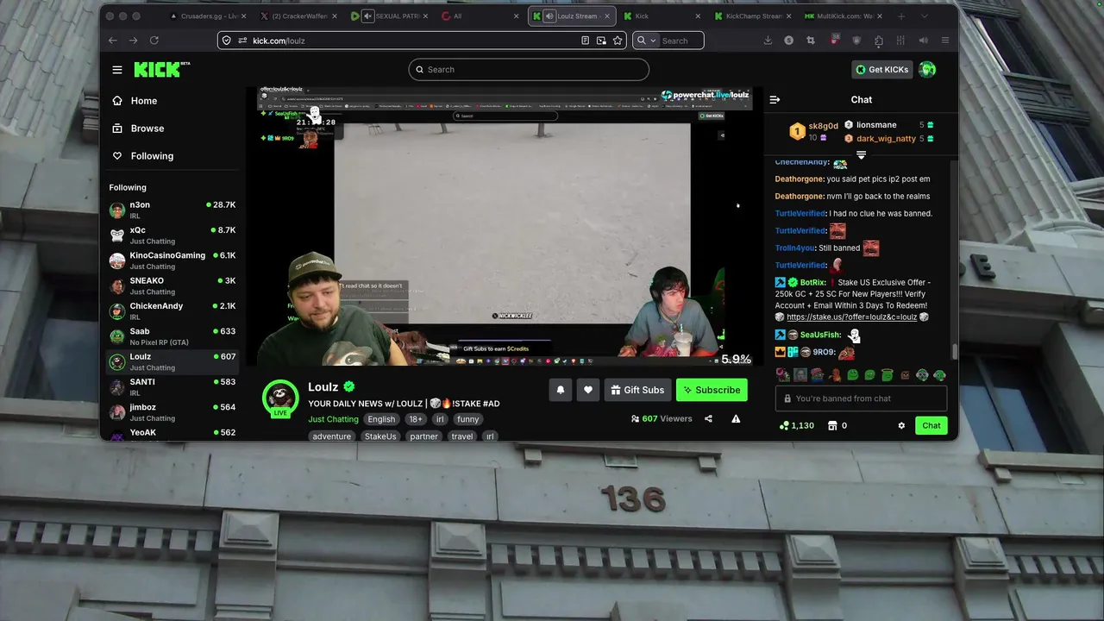Image resolution: width=1104 pixels, height=621 pixels.
Task: Open ChickenAndy channel in Following list
Action: 172,310
